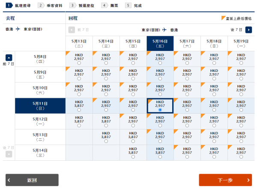The image size is (257, 189).
Task: Select May 19 return date column header
Action: coord(241,43)
